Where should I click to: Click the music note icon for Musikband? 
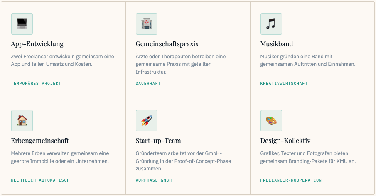[271, 24]
